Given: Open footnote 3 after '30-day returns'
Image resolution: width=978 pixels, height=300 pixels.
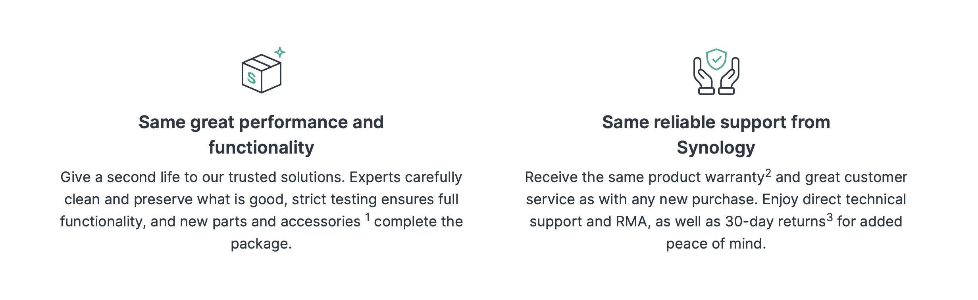Looking at the screenshot, I should coord(830,217).
